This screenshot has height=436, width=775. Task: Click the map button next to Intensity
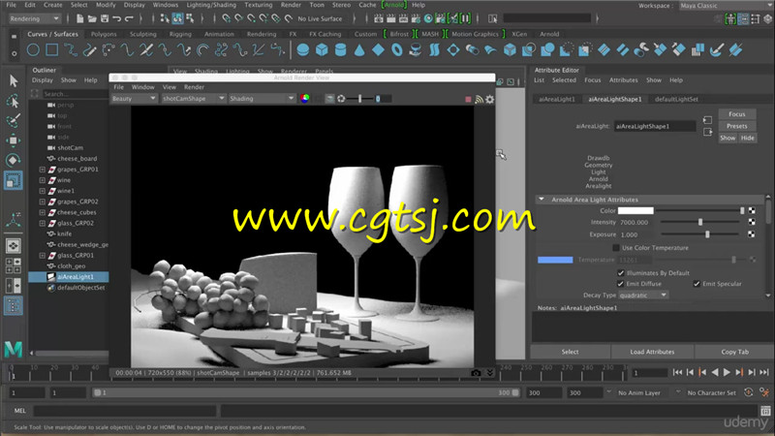[x=752, y=223]
